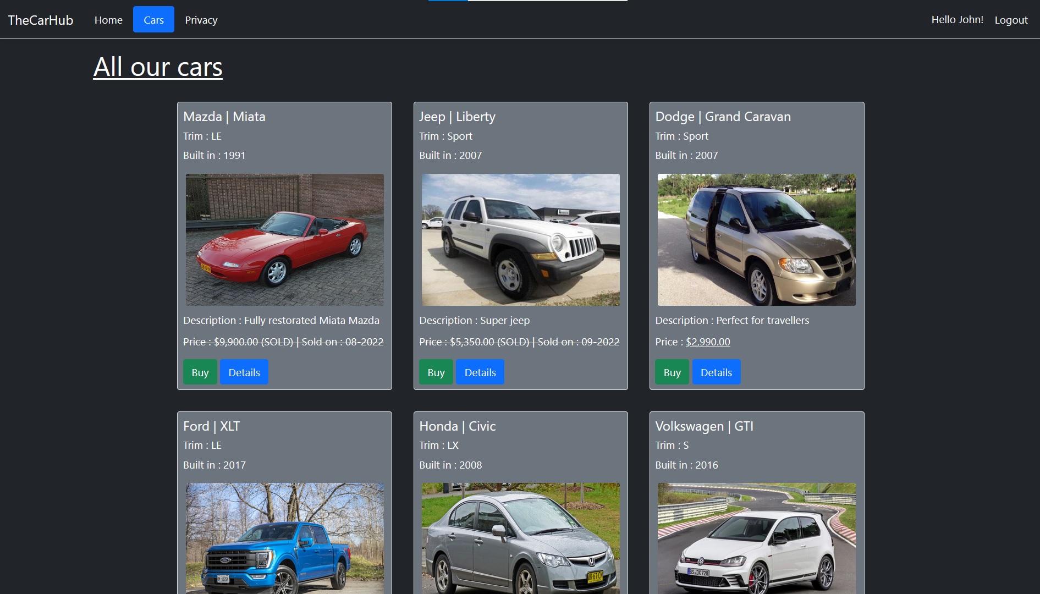Select the Volkswagen | GTI card title

(704, 426)
